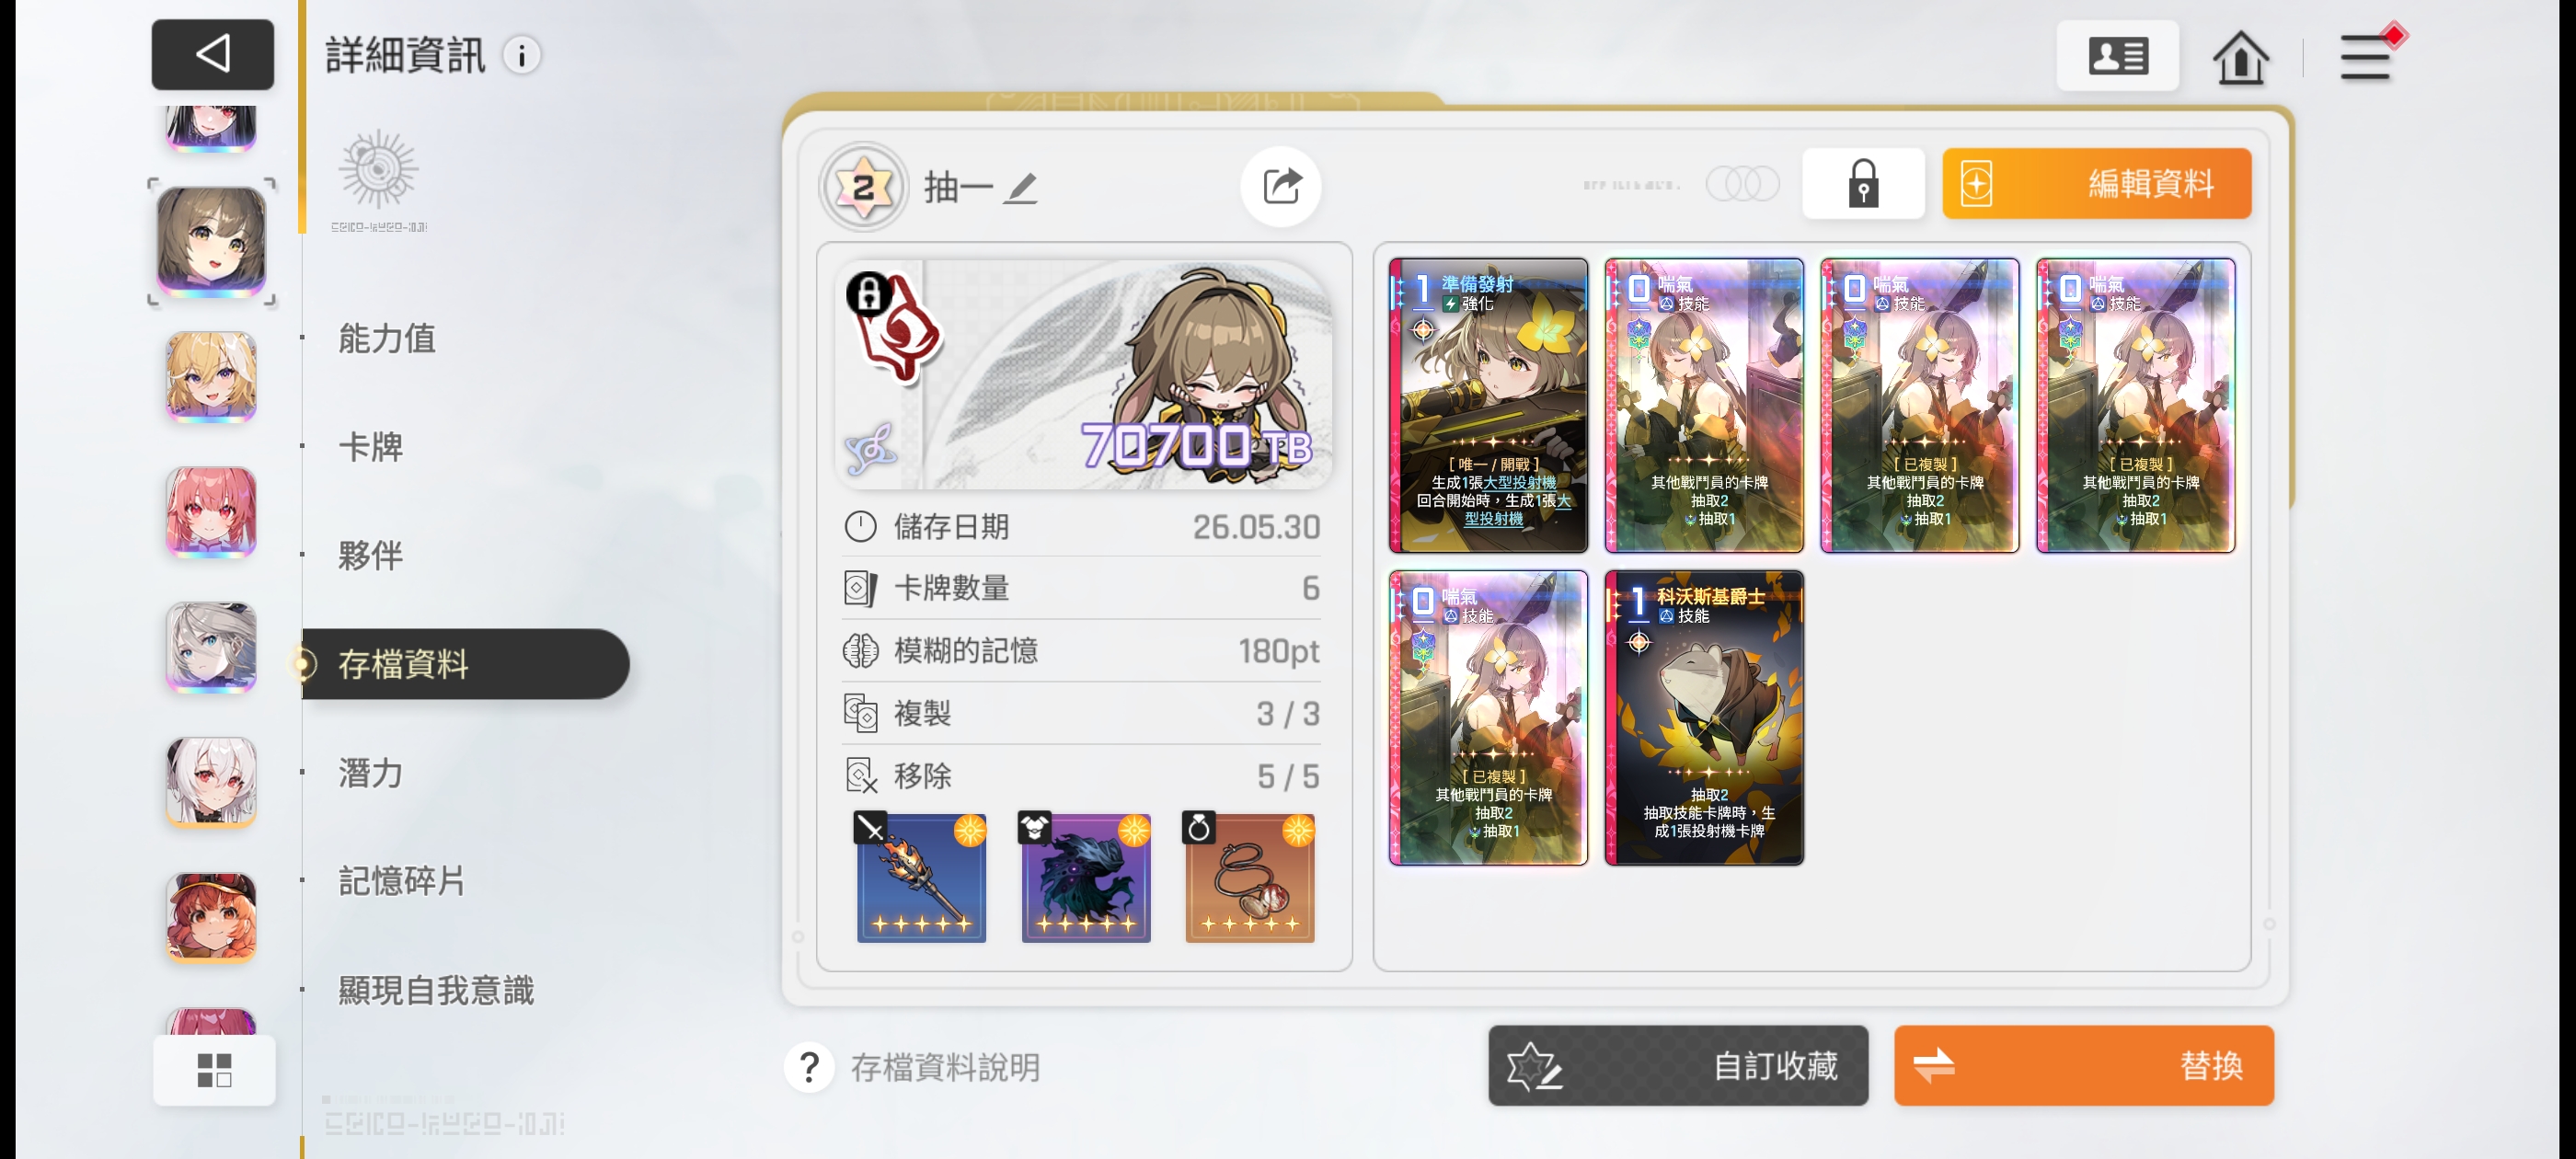Open the 科沃斯基爵士 card
The image size is (2576, 1159).
tap(1703, 717)
